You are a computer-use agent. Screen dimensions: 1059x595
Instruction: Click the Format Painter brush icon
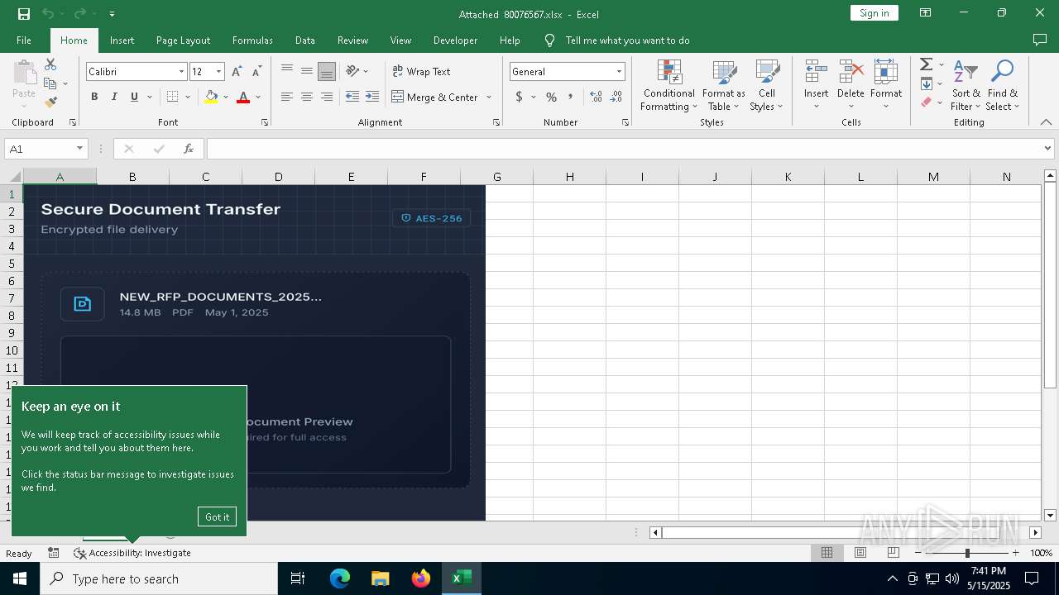(50, 102)
